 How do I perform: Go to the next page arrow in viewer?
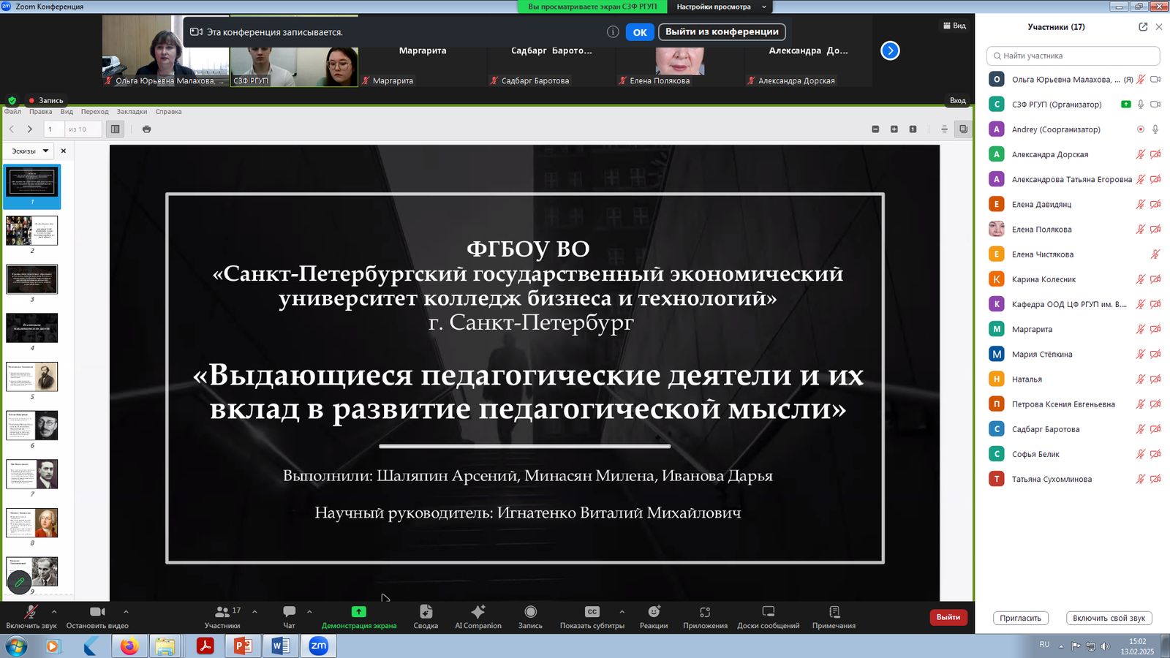tap(29, 129)
